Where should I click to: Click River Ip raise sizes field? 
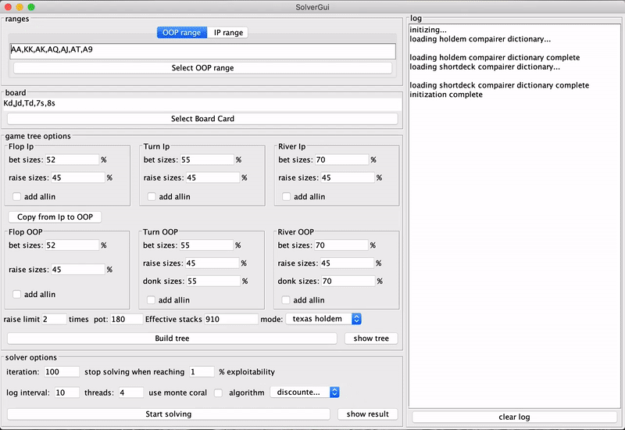[x=348, y=177]
